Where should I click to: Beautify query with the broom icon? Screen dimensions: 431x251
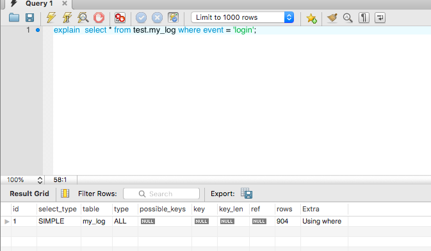pyautogui.click(x=332, y=17)
